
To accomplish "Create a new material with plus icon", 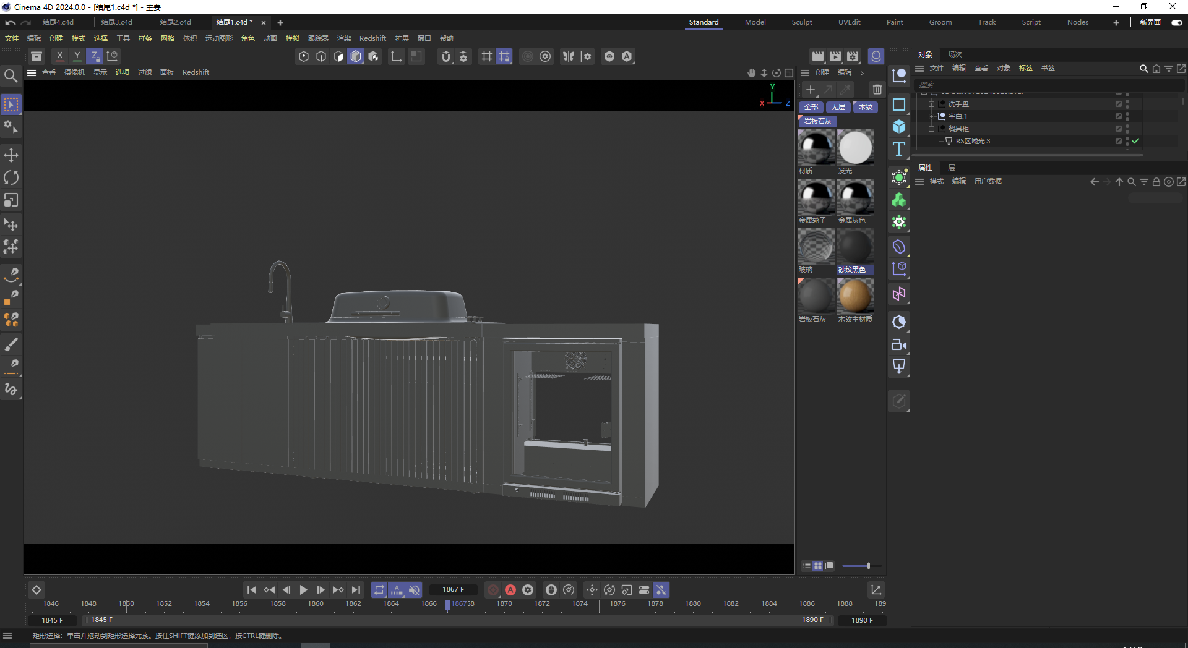I will pyautogui.click(x=810, y=90).
